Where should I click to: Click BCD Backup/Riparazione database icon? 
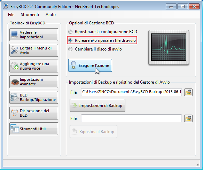coord(15,97)
